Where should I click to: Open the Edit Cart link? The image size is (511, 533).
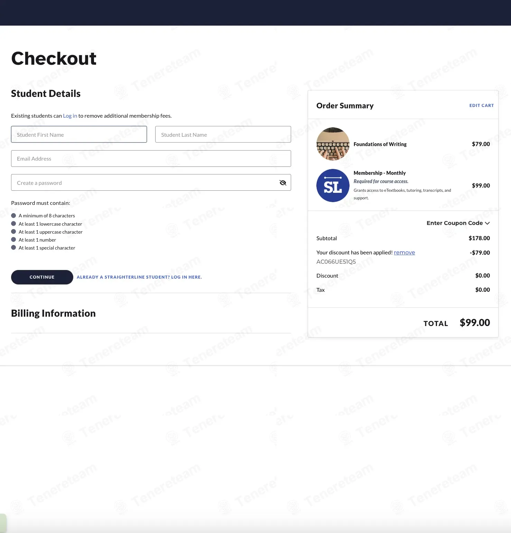(482, 106)
